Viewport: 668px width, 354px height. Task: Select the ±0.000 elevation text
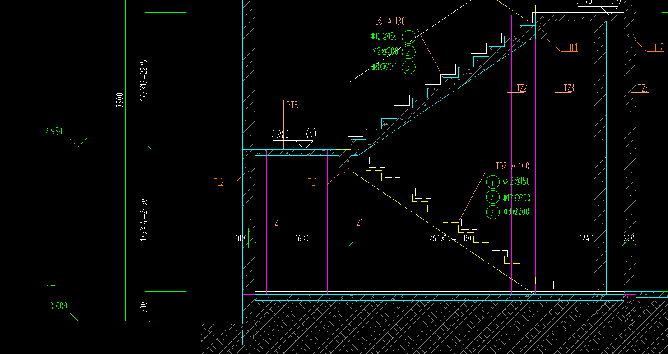57,307
